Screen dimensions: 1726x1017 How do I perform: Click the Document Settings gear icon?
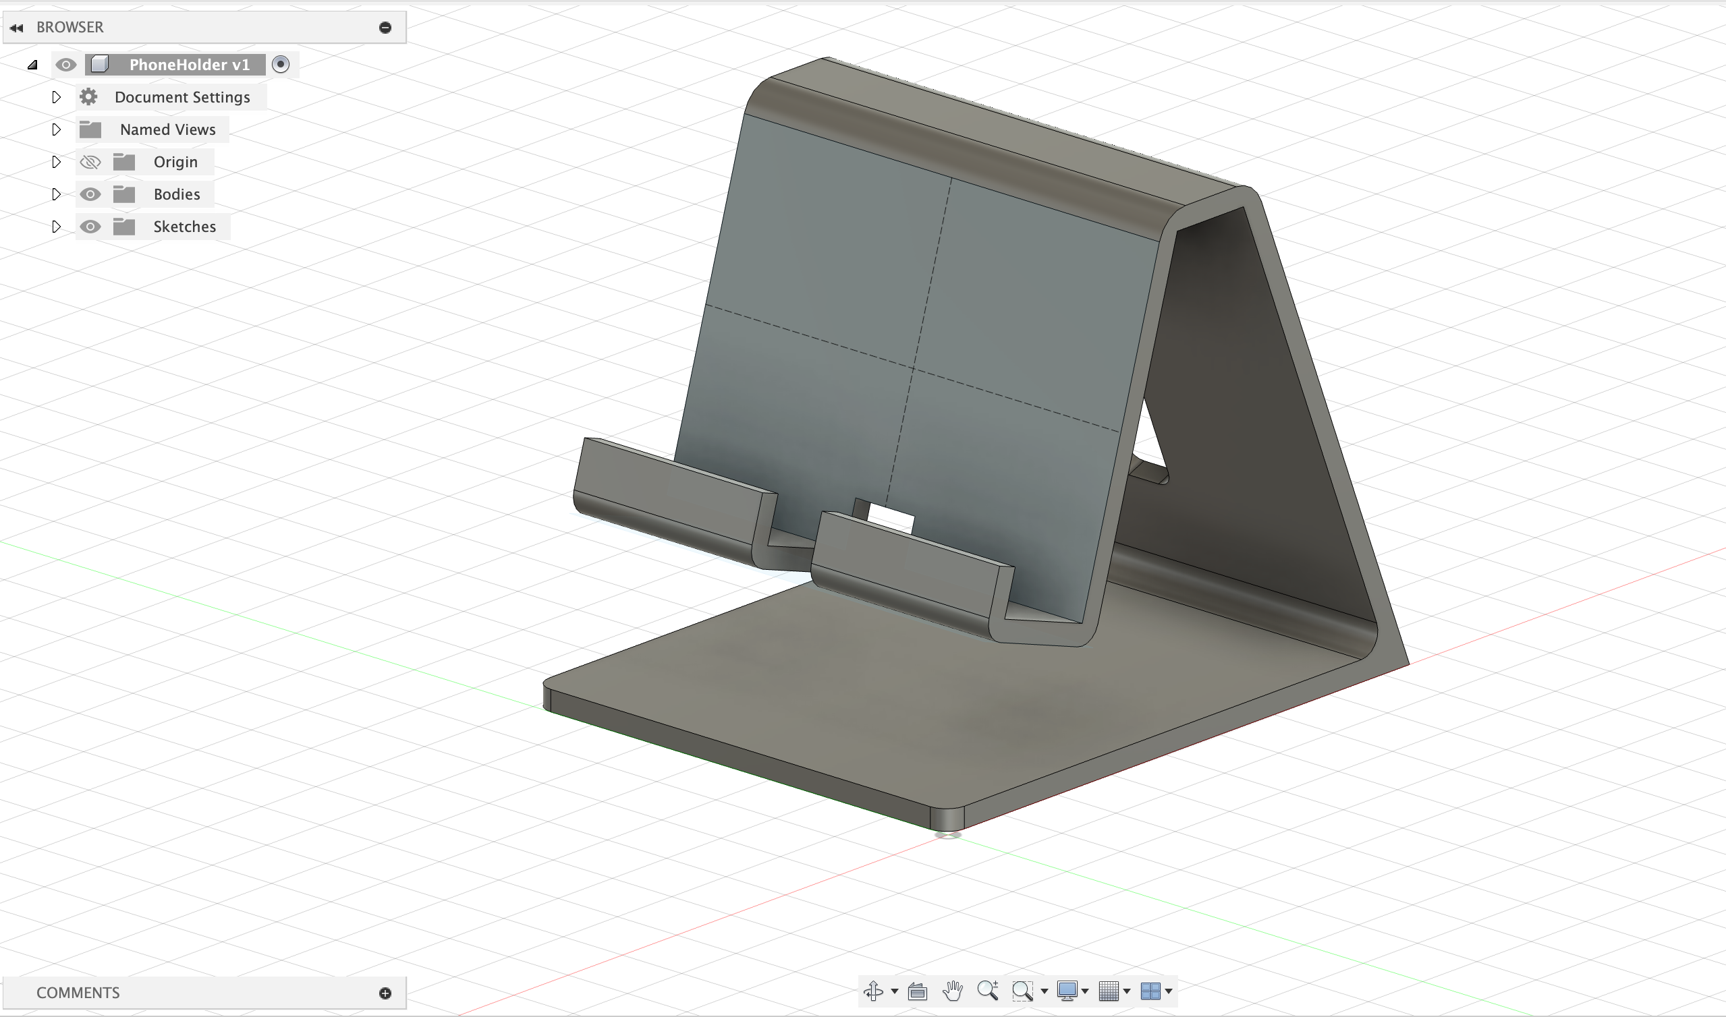coord(88,96)
